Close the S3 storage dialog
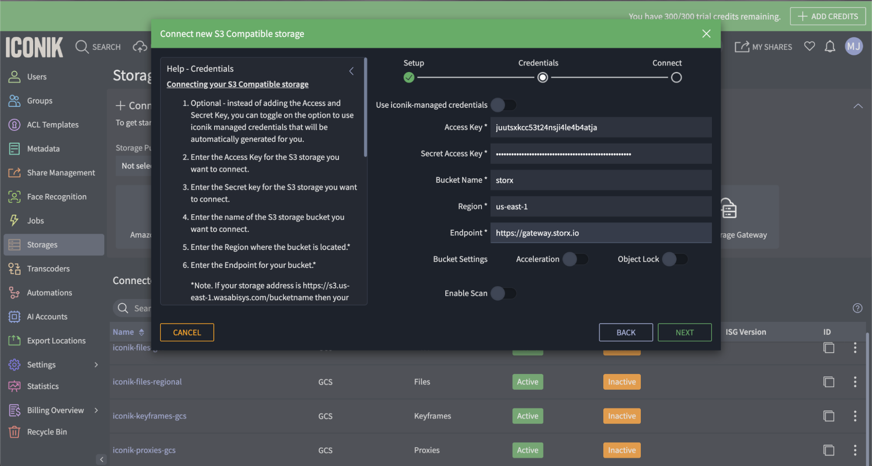This screenshot has width=872, height=466. pyautogui.click(x=706, y=34)
